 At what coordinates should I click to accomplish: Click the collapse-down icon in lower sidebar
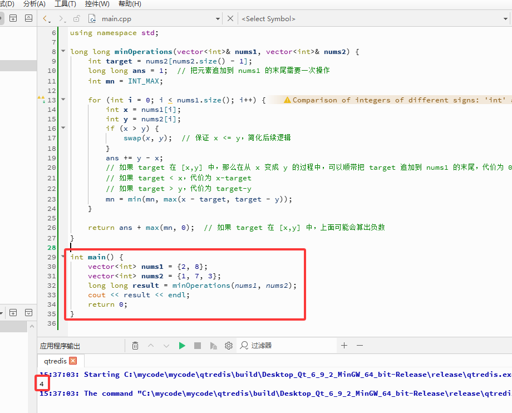click(x=29, y=312)
